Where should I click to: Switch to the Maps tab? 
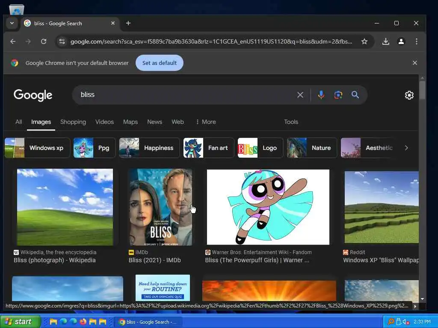[130, 122]
